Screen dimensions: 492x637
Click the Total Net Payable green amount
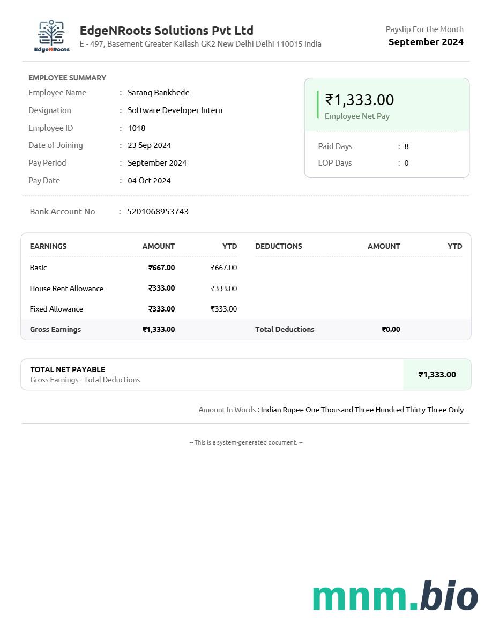pos(437,375)
